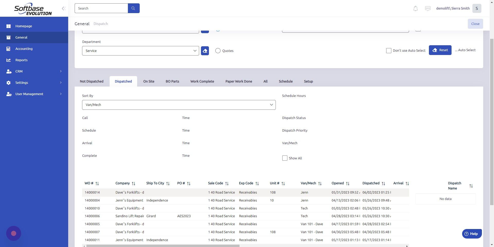This screenshot has height=247, width=494.
Task: Click the Reset button
Action: click(440, 50)
